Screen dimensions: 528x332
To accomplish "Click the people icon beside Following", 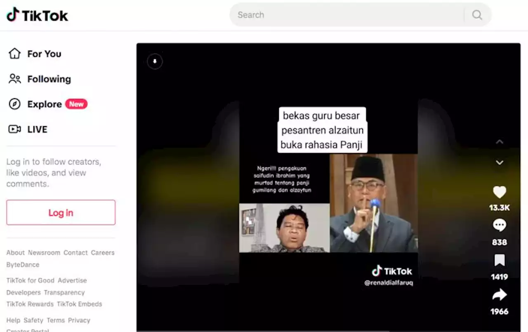I will point(14,79).
